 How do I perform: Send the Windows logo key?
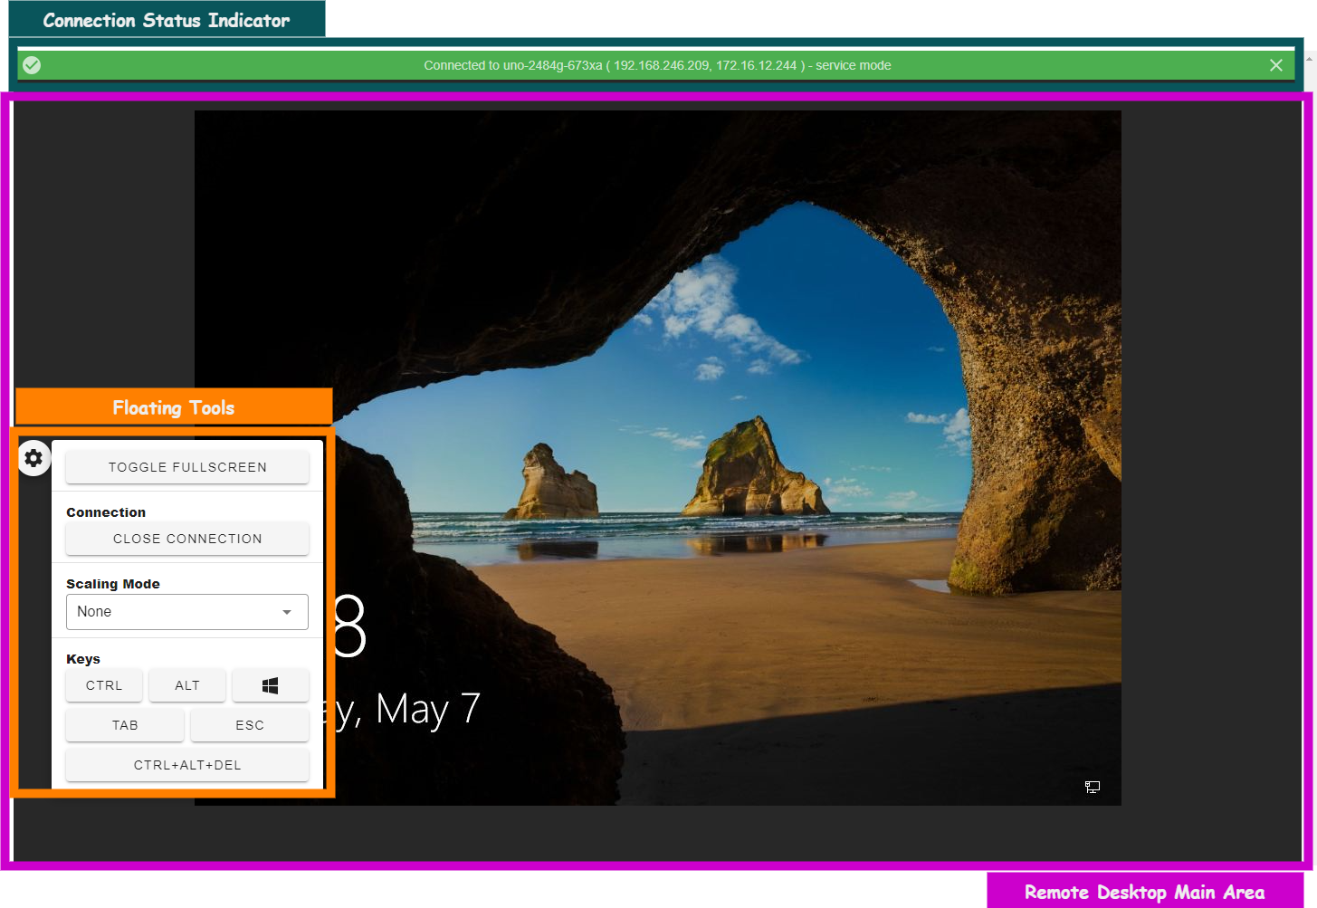(x=270, y=685)
